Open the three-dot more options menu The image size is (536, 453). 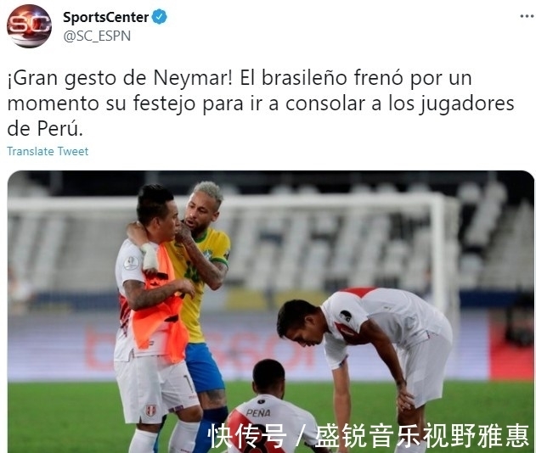(527, 16)
